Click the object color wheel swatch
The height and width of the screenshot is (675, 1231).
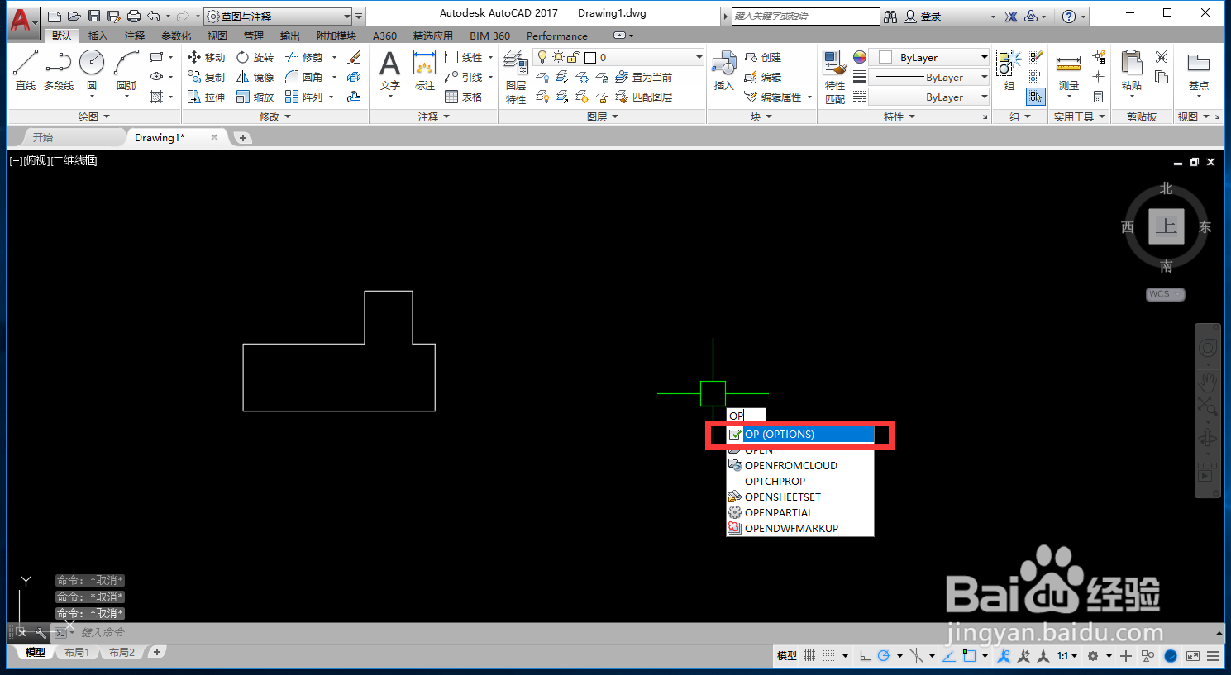pyautogui.click(x=860, y=57)
